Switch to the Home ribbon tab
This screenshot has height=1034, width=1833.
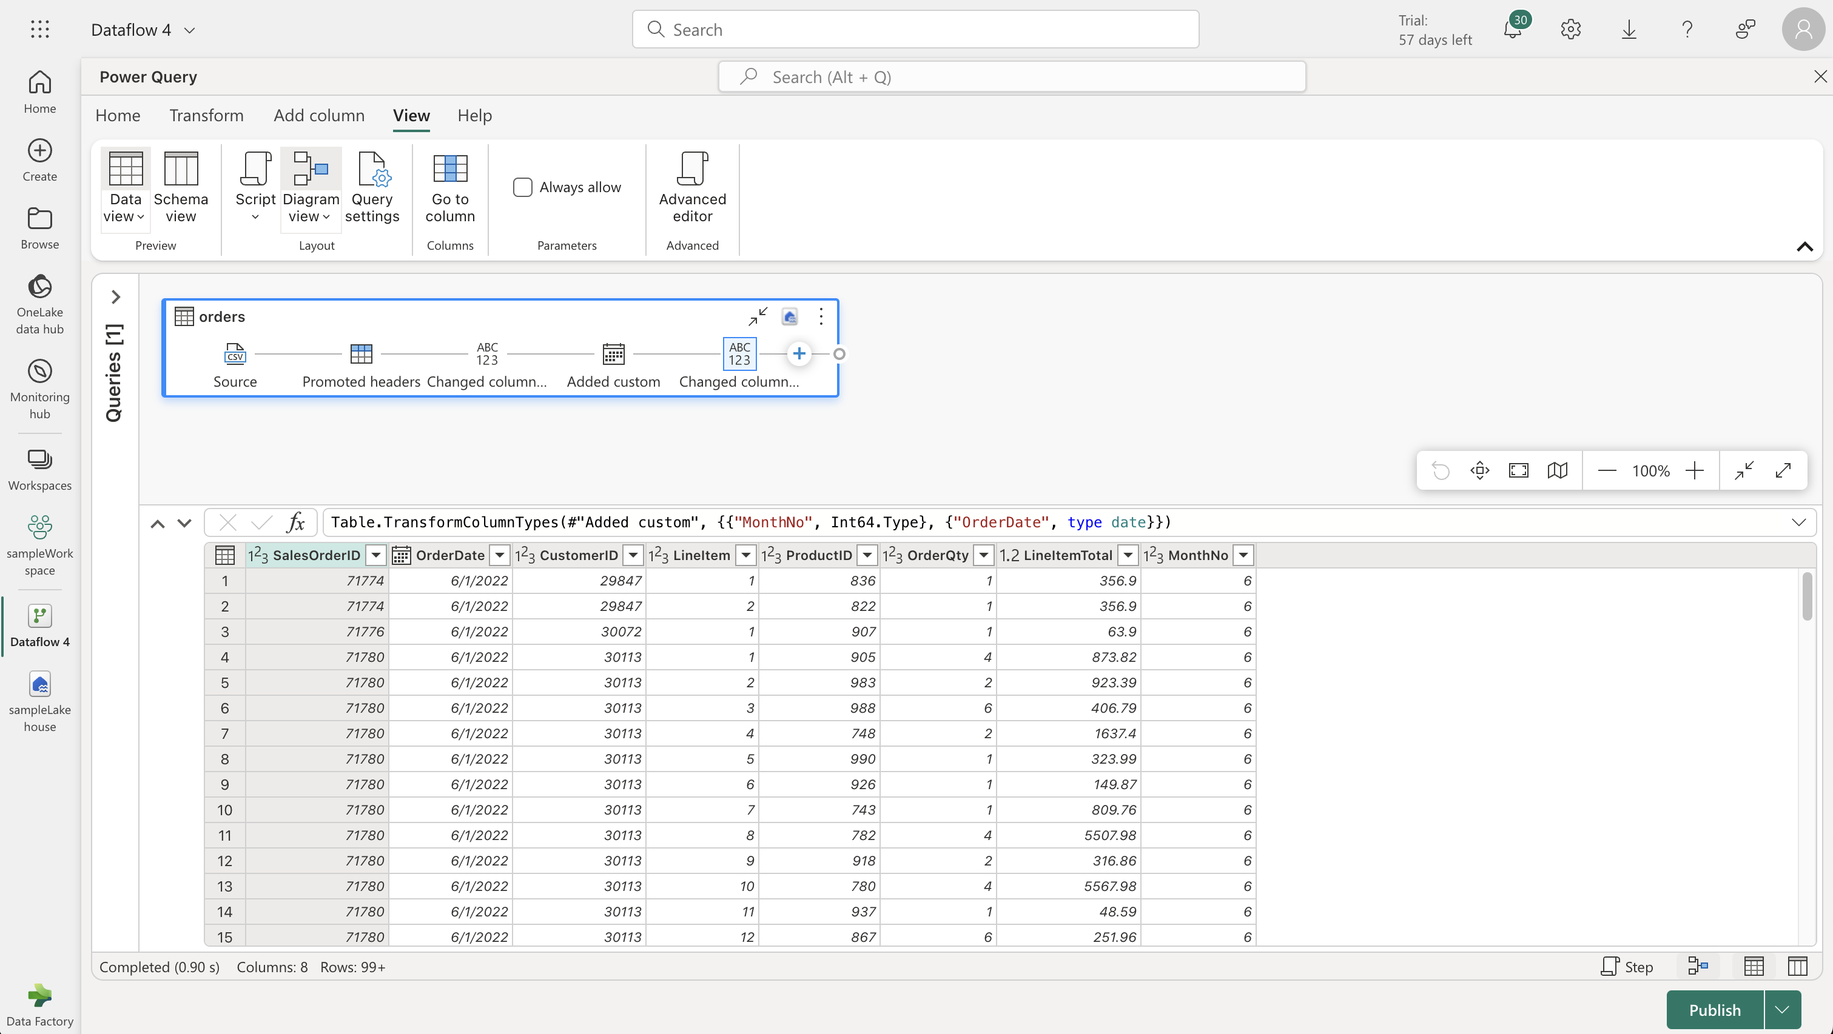click(x=118, y=115)
